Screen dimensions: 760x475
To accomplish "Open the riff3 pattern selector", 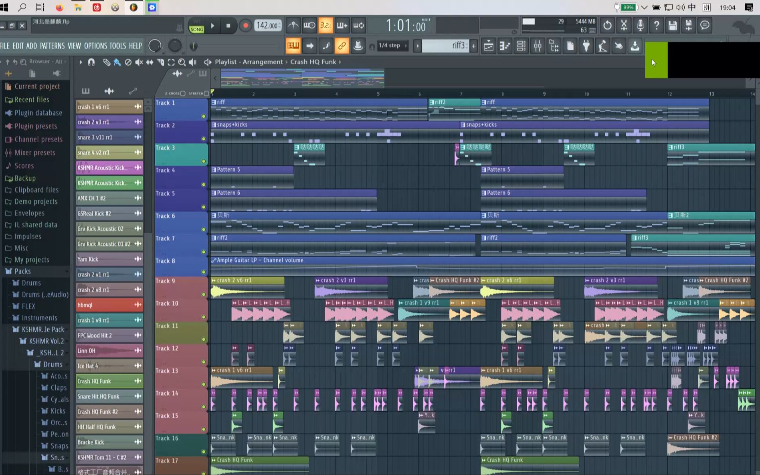I will click(445, 46).
